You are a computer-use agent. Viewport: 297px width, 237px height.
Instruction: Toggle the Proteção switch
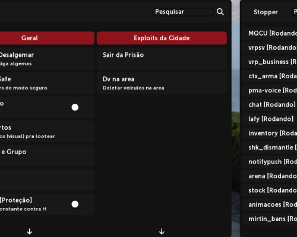coord(80,204)
